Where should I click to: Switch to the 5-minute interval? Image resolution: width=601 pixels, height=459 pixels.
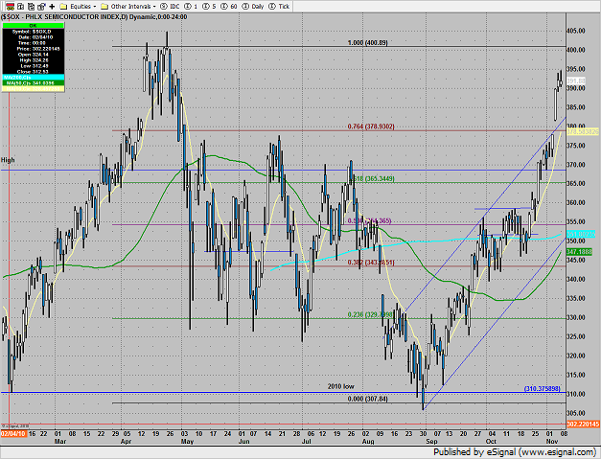pyautogui.click(x=209, y=7)
